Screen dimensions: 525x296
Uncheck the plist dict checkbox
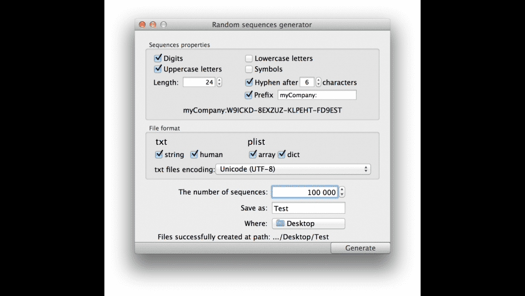282,154
